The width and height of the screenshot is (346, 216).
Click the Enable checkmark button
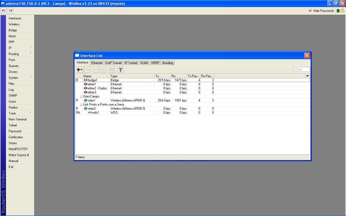pos(96,70)
